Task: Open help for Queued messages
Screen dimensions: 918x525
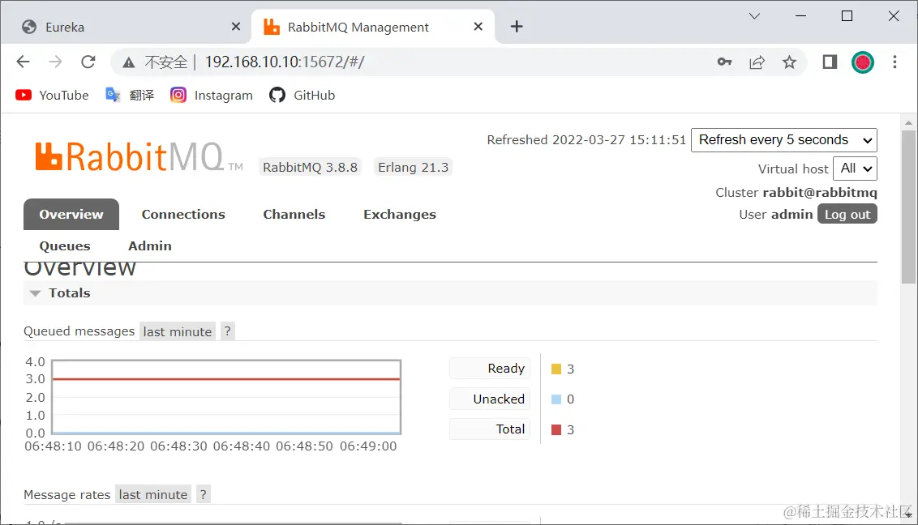Action: (x=227, y=331)
